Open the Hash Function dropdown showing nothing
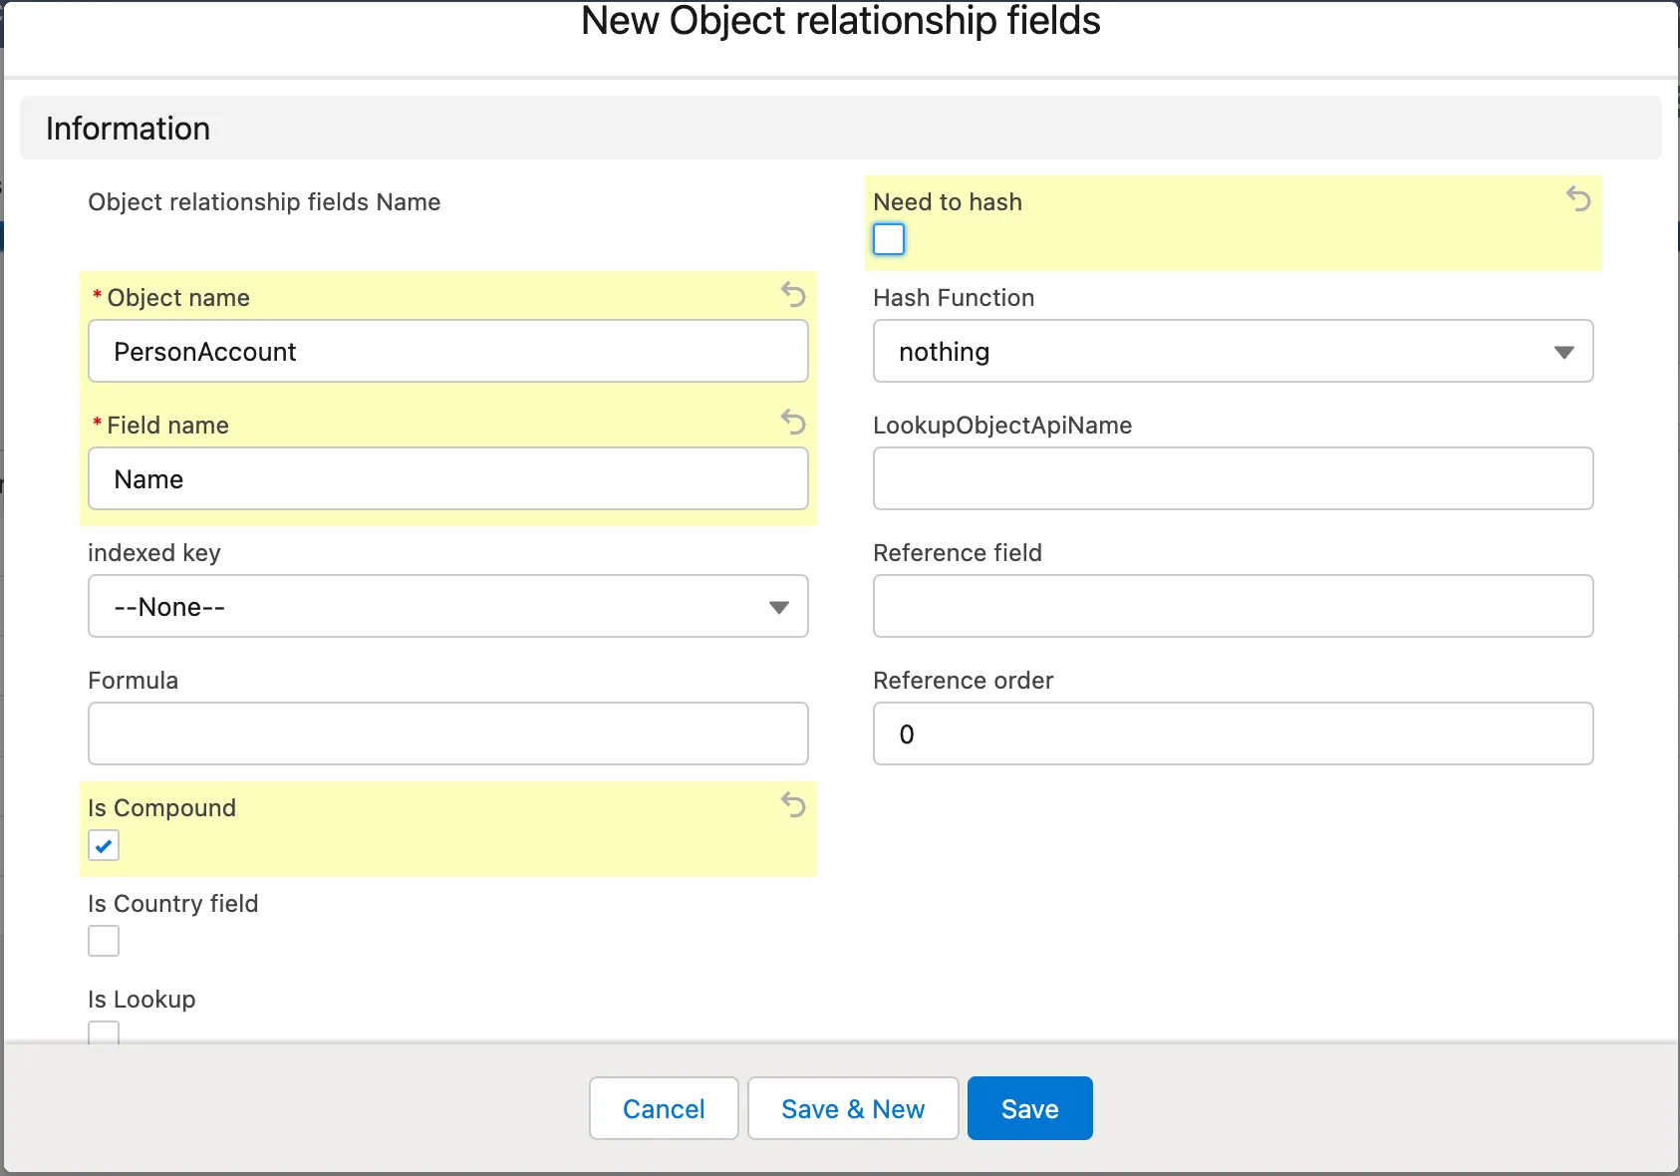 [1233, 351]
